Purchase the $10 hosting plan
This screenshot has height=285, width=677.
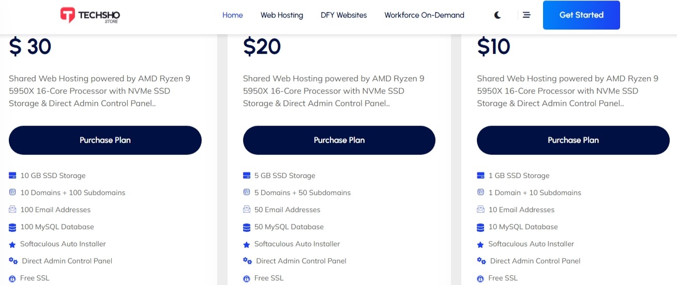[573, 140]
